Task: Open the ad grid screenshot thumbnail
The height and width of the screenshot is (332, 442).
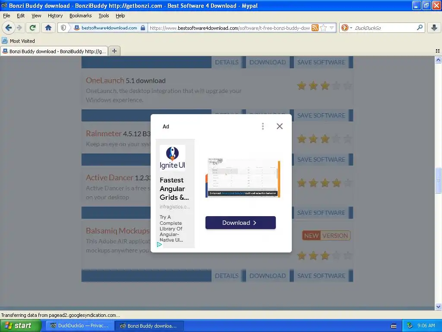Action: [x=243, y=178]
